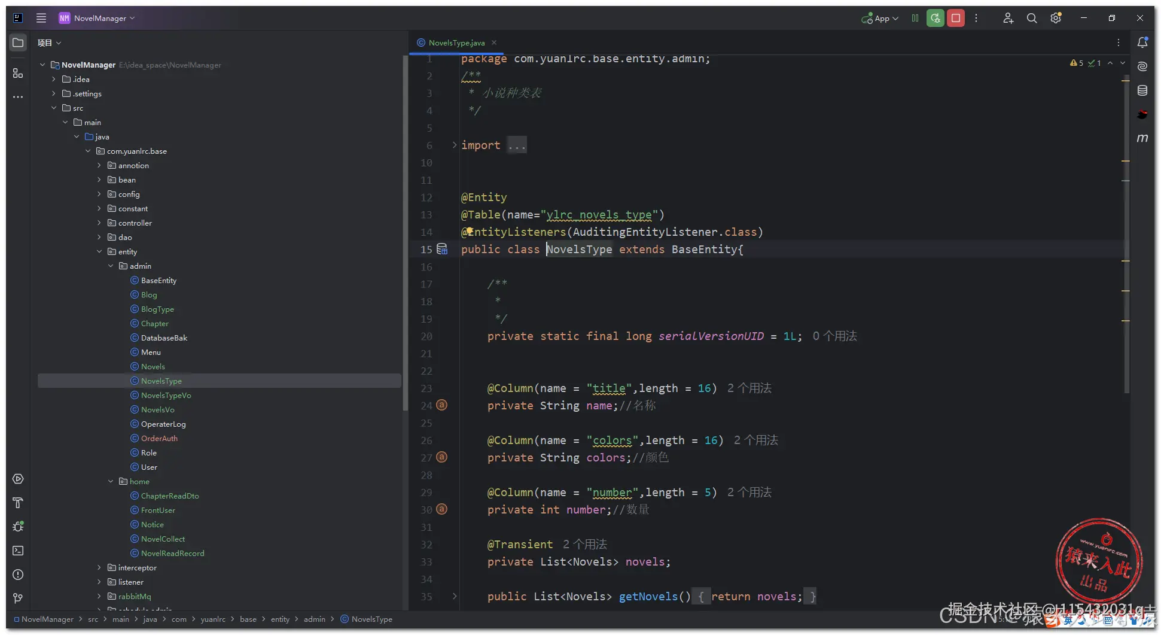
Task: Select NovelsTypeVo in project tree
Action: pyautogui.click(x=166, y=395)
